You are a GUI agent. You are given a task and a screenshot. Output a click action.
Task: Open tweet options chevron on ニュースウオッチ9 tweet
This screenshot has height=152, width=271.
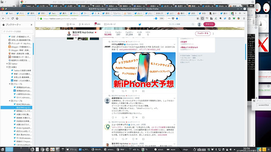tap(174, 125)
